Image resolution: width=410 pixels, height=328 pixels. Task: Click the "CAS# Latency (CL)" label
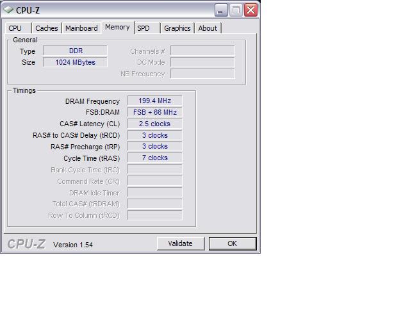click(90, 124)
